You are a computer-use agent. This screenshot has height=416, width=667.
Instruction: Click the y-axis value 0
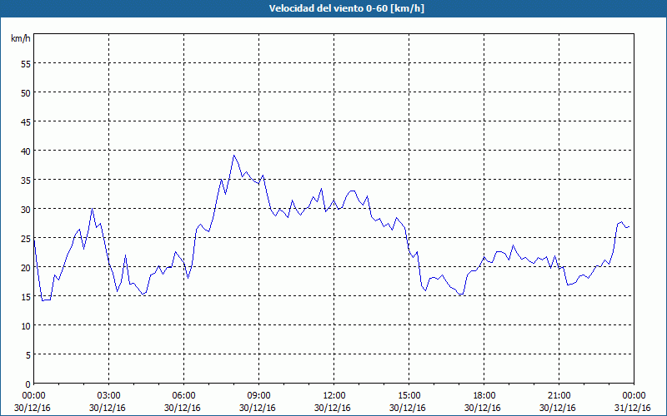(x=28, y=384)
